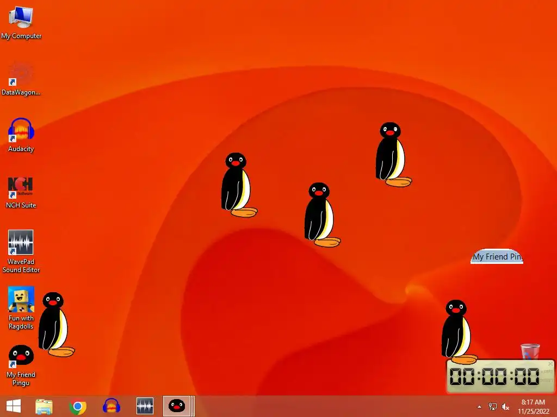557x417 pixels.
Task: Click the 00:00:00 timer display
Action: tap(494, 376)
